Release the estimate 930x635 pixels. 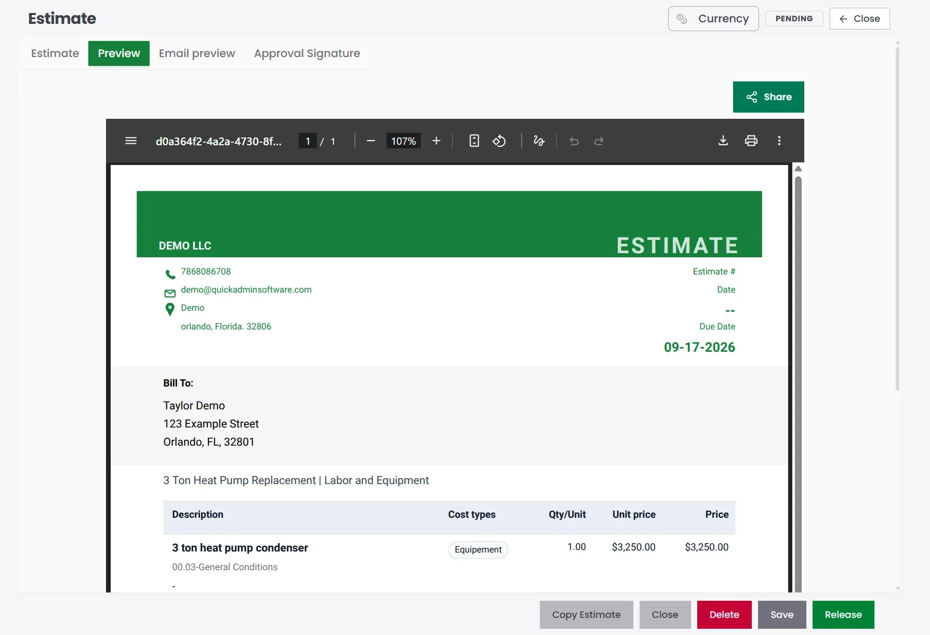(843, 615)
